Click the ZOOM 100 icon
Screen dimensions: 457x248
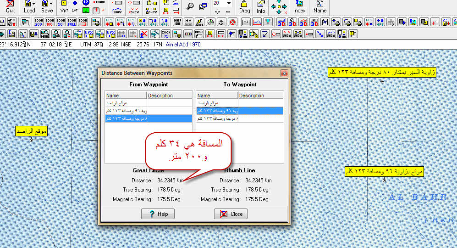[x=50, y=22]
